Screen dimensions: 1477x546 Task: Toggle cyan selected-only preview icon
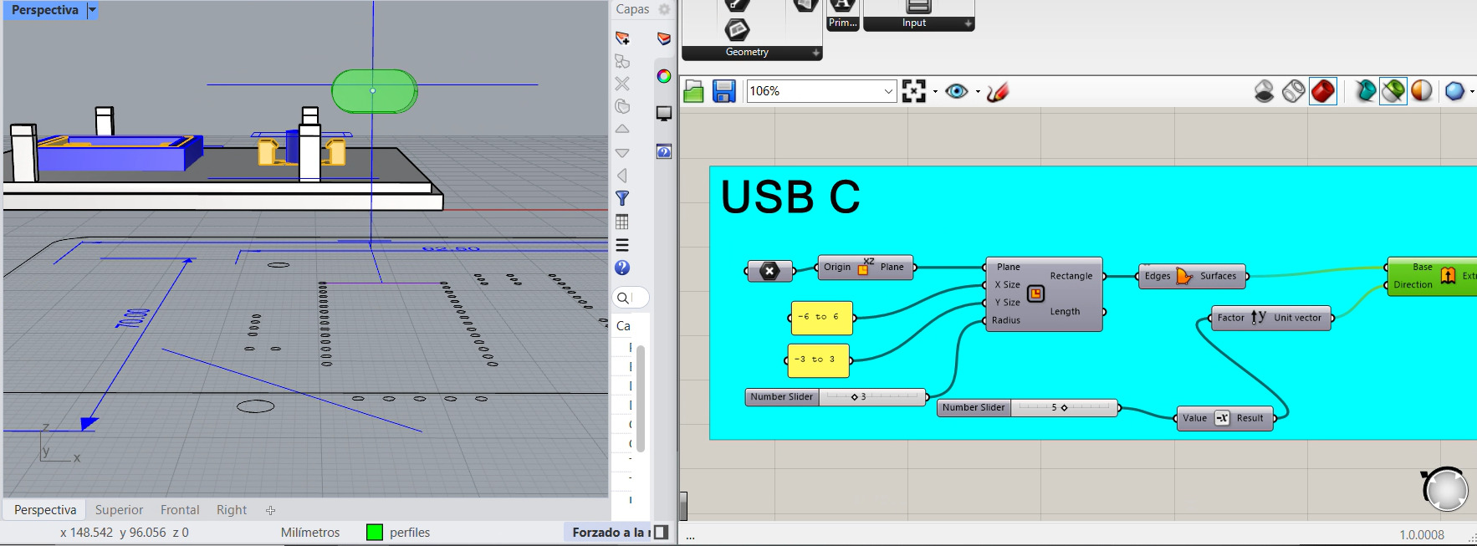1365,91
